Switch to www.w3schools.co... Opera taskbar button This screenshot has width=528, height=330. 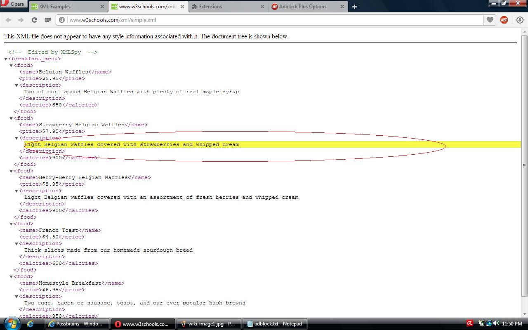tap(143, 324)
